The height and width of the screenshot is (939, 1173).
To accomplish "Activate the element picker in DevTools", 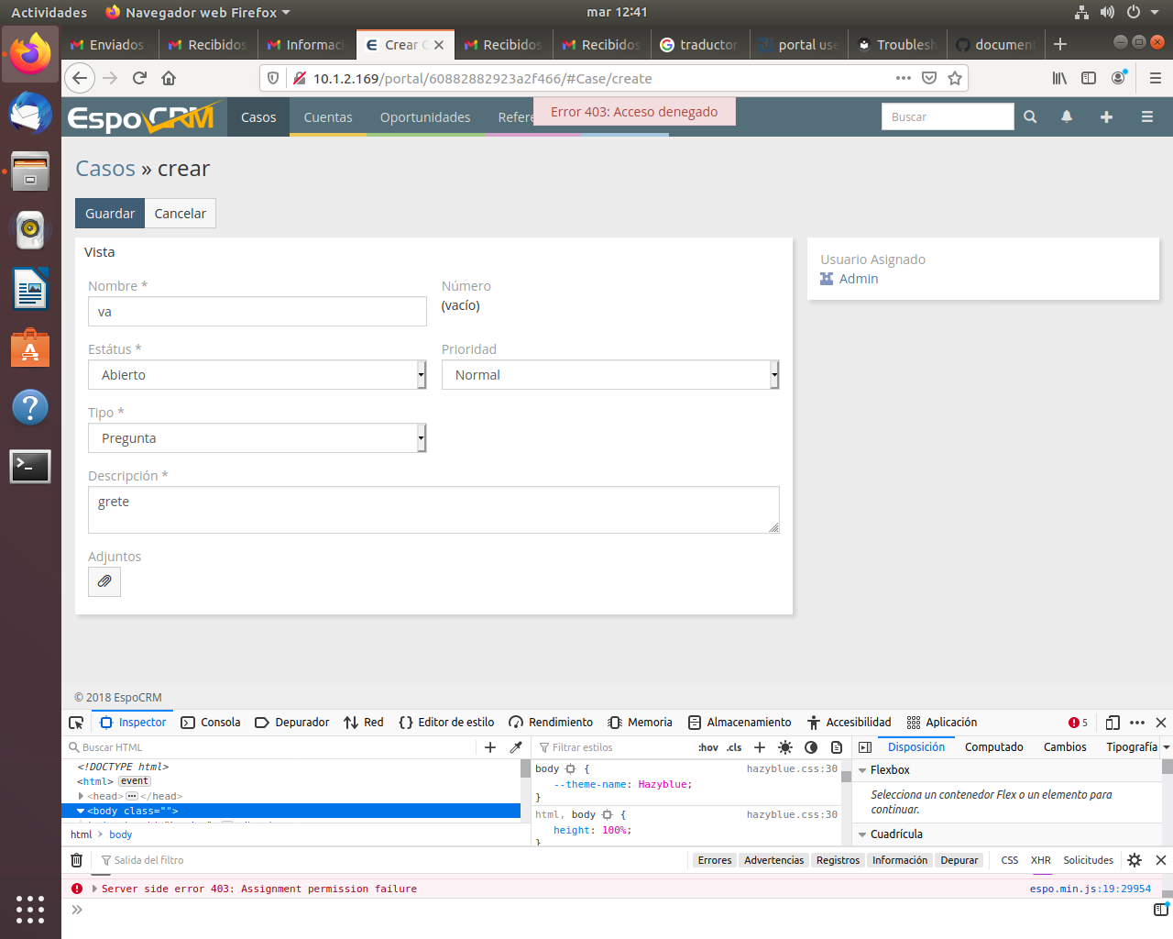I will [77, 723].
